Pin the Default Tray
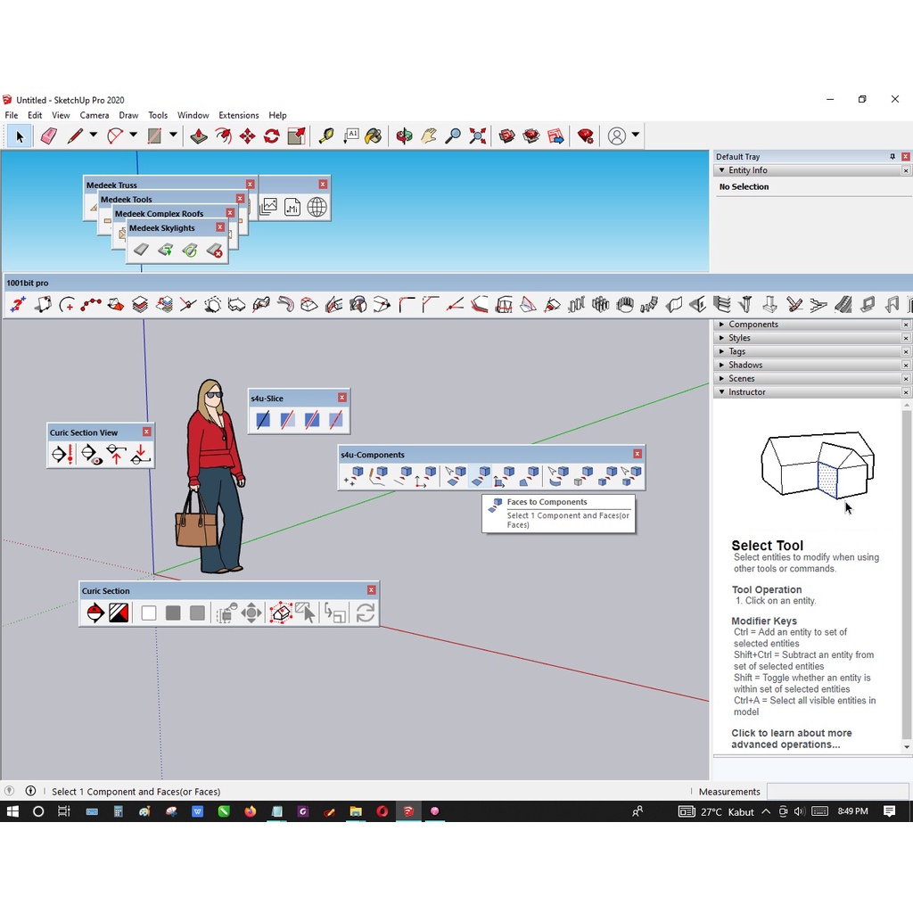Viewport: 913px width, 913px height. pos(892,157)
